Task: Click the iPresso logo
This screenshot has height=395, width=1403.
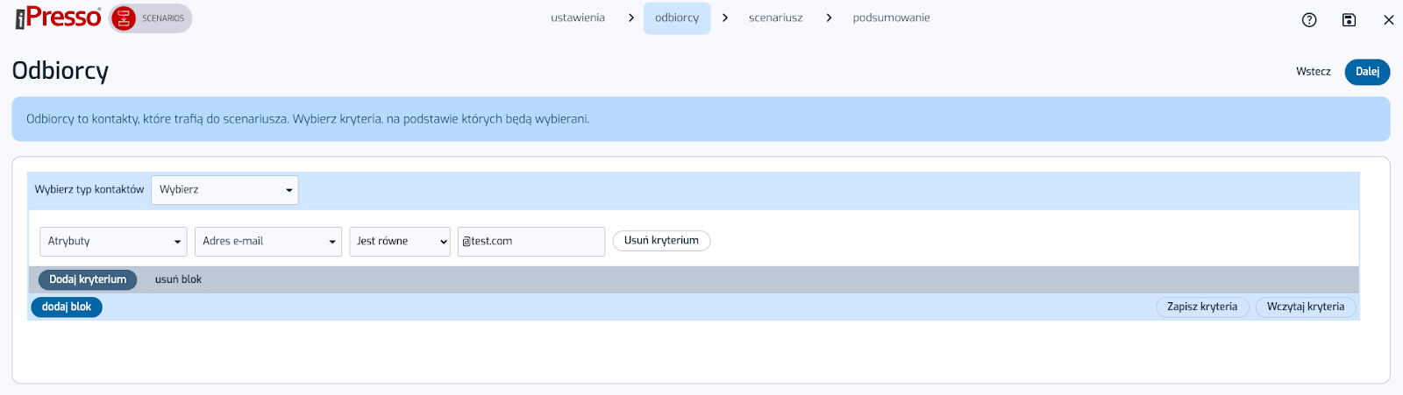Action: 58,18
